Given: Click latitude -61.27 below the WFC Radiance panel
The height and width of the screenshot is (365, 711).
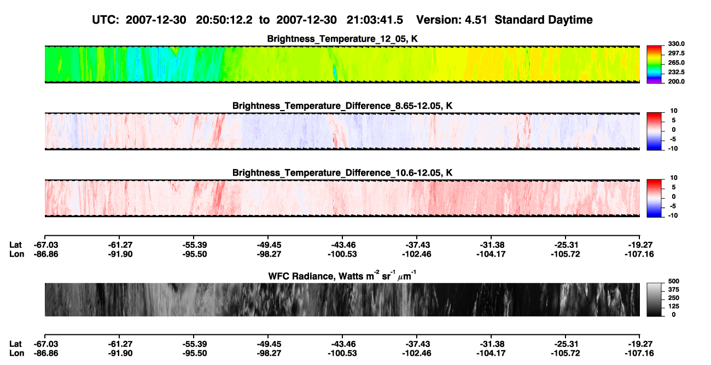Looking at the screenshot, I should click(120, 344).
